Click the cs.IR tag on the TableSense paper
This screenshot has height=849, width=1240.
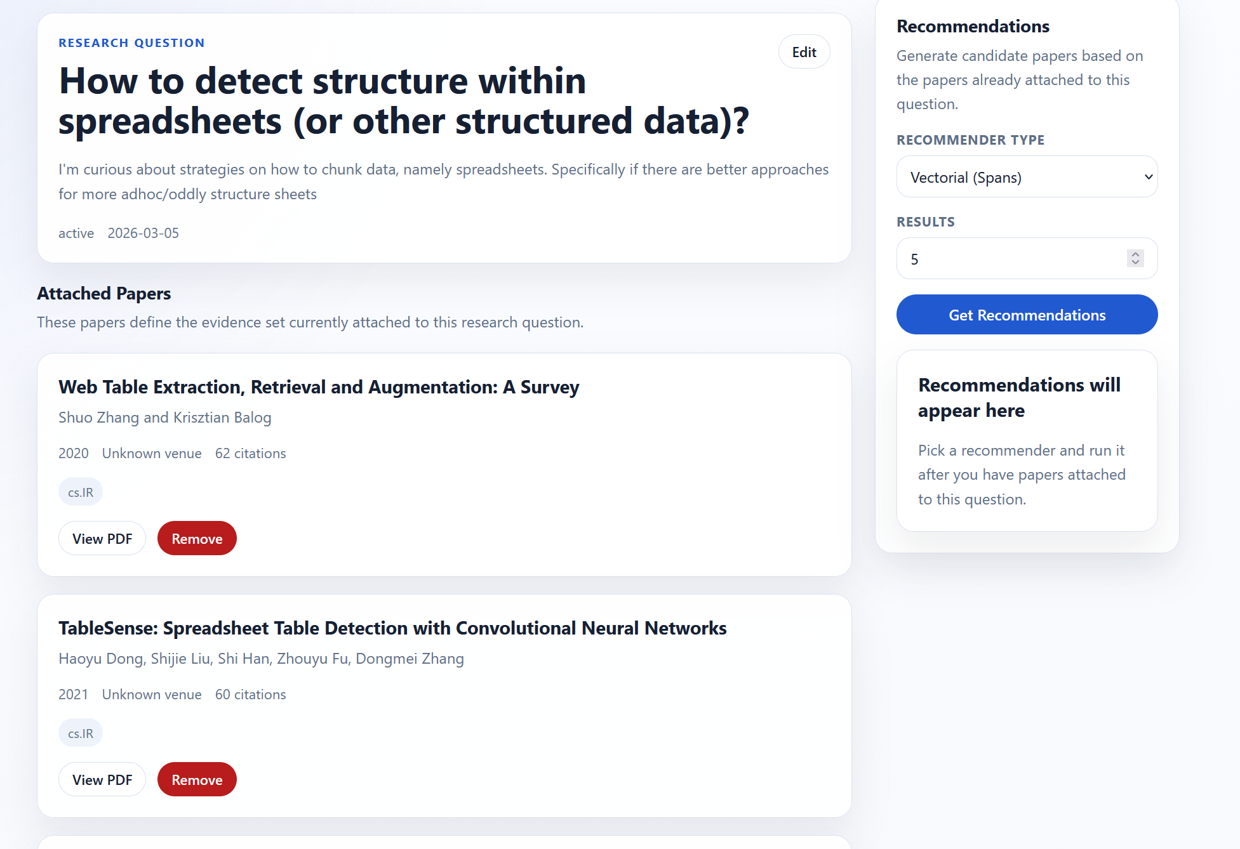80,732
